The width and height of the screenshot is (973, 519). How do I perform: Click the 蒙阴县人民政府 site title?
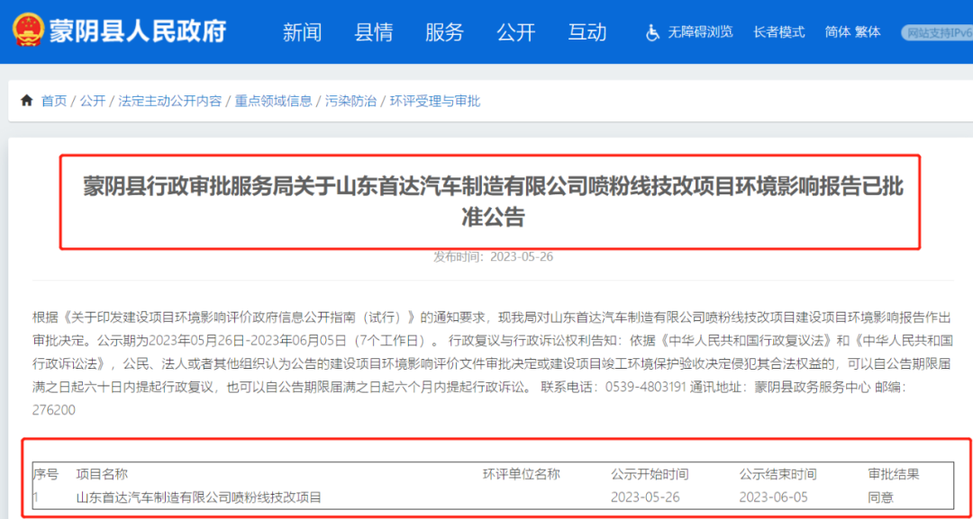click(138, 30)
